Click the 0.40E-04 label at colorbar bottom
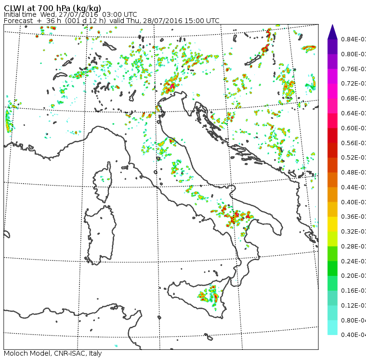Screen dimensions: 366x360 point(353,335)
